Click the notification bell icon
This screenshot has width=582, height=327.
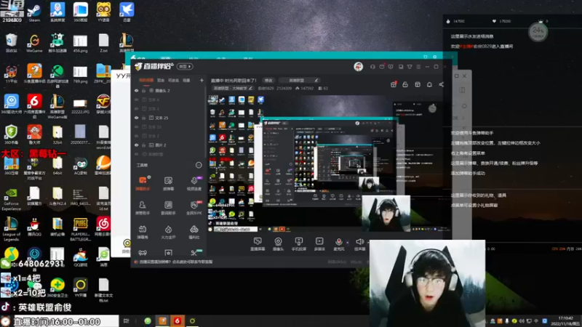429,84
